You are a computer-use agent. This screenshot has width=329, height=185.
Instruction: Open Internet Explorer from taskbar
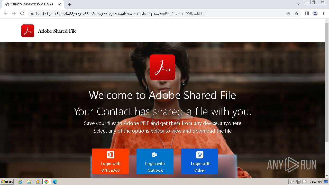point(21,182)
